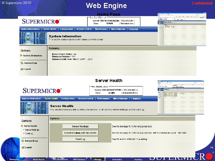
Task: Open Server Health tab in Home Page nav bar
Action: coord(50,29)
